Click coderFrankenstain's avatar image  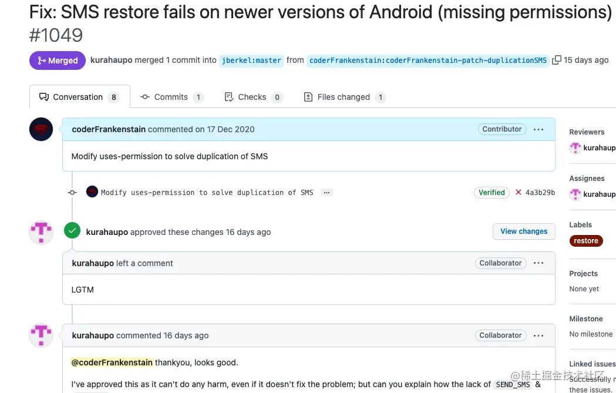[x=41, y=129]
